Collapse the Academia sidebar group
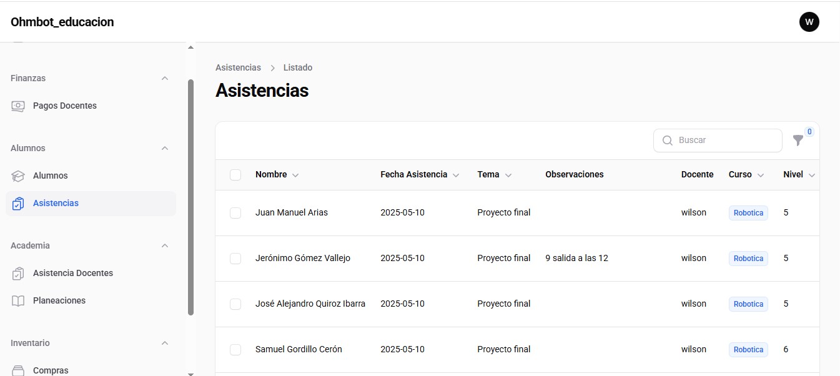 pyautogui.click(x=165, y=245)
